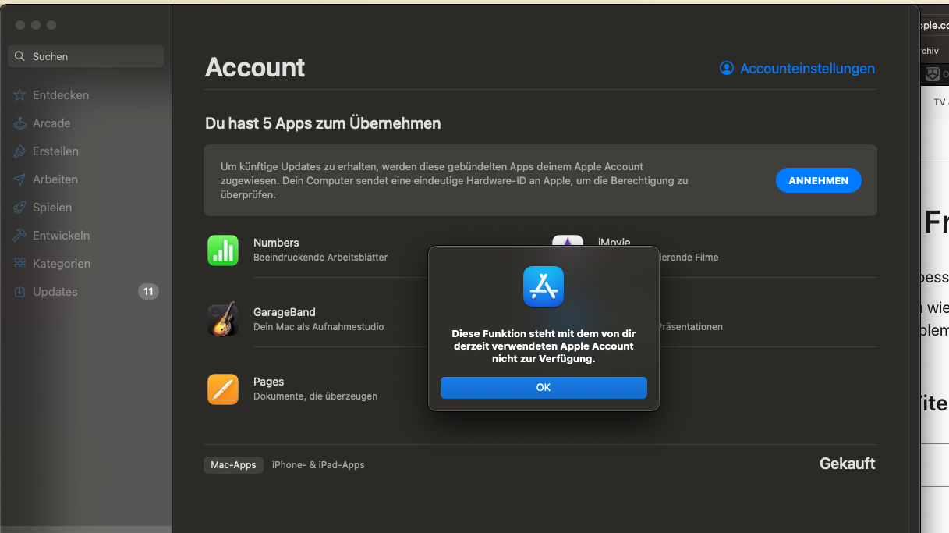This screenshot has width=949, height=533.
Task: Select Spielen in the sidebar
Action: [x=52, y=208]
